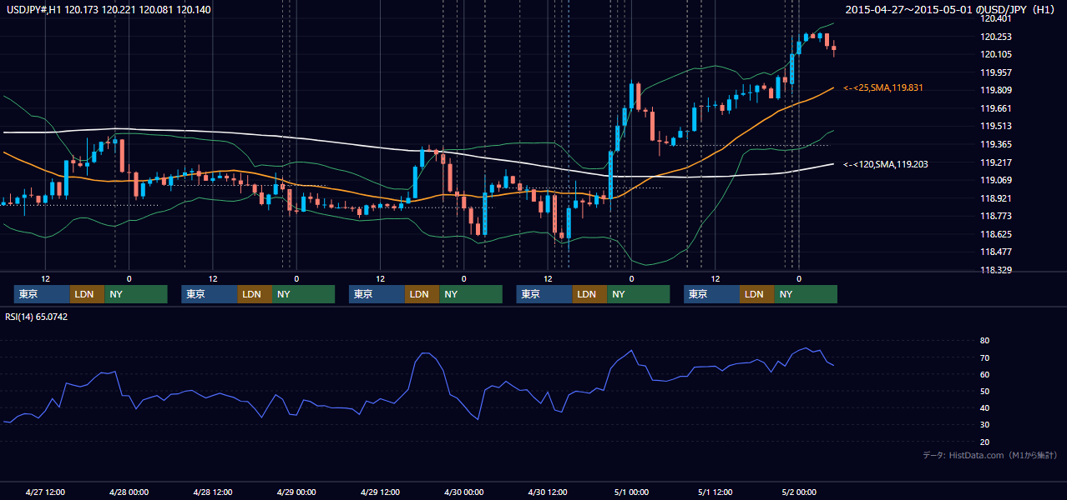Click the last red candlestick at chart end

(x=834, y=48)
